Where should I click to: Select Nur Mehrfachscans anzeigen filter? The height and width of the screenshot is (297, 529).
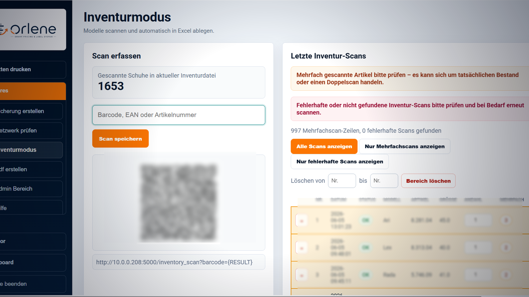point(405,146)
